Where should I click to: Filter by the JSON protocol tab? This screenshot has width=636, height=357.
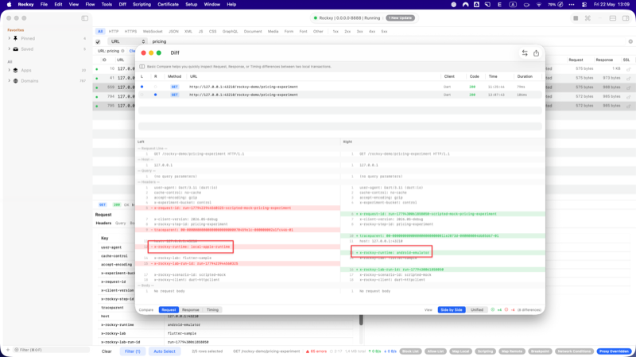click(x=173, y=31)
